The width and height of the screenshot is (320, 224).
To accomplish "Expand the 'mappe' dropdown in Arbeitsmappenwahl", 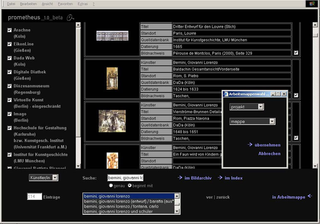I will point(272,122).
